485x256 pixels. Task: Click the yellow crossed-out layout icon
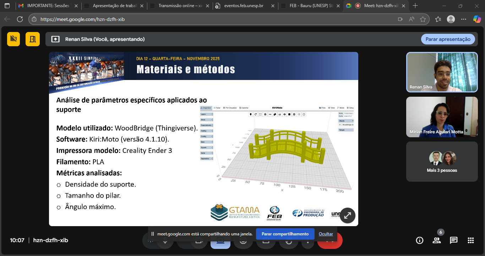pos(13,39)
